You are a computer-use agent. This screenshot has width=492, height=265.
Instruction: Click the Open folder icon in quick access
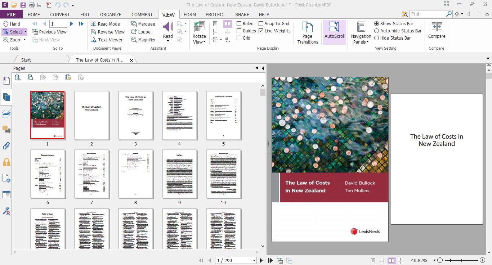point(14,5)
